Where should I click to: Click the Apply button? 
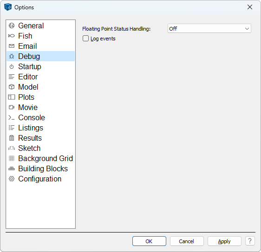(x=224, y=241)
